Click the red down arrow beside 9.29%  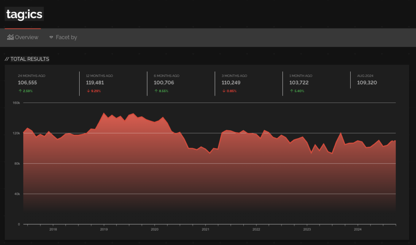88,91
